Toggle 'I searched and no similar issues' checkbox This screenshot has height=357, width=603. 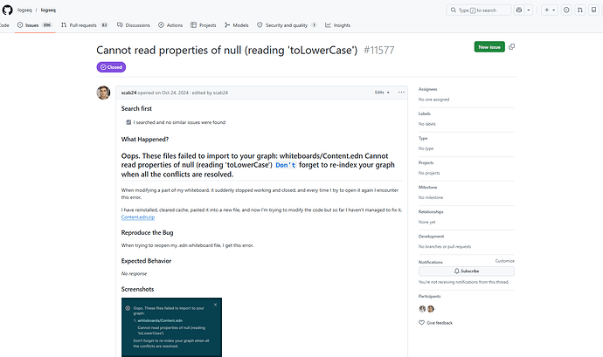[128, 122]
